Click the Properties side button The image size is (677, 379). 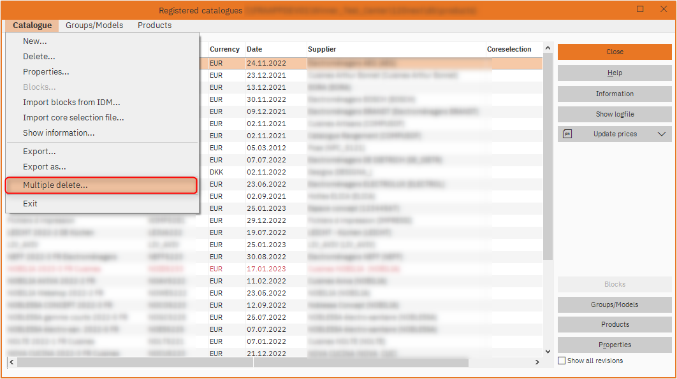(615, 345)
